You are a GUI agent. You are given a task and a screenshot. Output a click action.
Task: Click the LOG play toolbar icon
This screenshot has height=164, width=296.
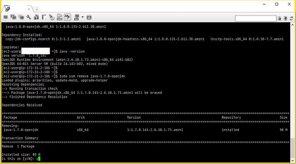(x=60, y=17)
